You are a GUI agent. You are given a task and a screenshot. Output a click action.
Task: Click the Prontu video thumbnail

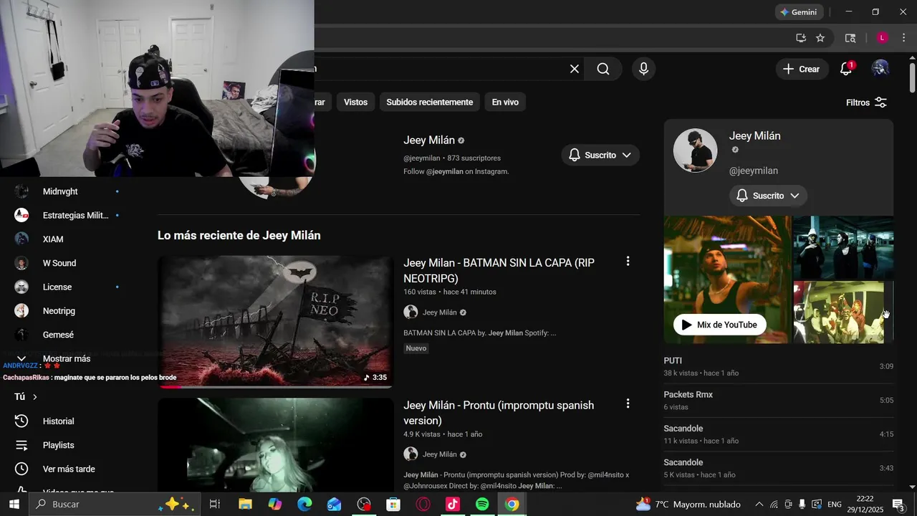pyautogui.click(x=276, y=445)
